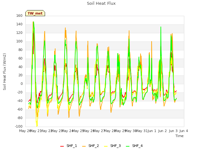Screen dimensions: 203x152
Task: Click the yellow SHF_3 minimum near -100
Action: pos(37,126)
